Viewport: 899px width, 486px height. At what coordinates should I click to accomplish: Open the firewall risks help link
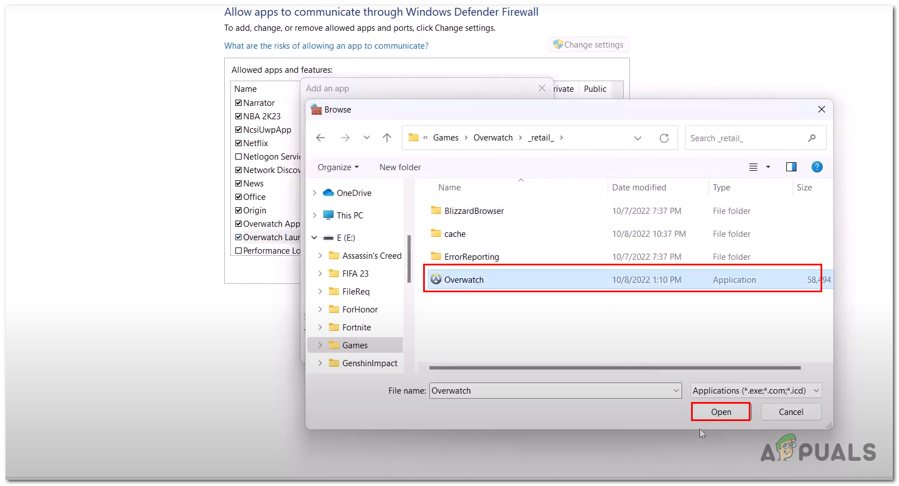click(326, 46)
